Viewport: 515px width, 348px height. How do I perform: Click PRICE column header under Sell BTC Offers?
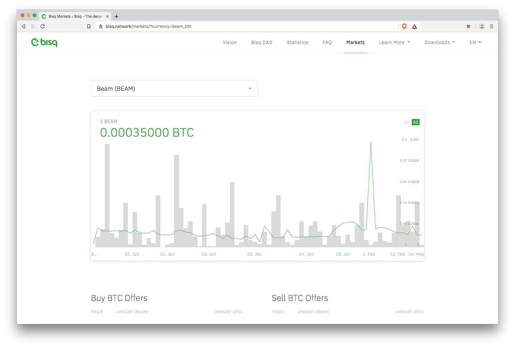278,312
